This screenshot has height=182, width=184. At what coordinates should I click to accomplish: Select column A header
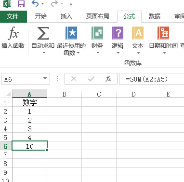tap(29, 94)
